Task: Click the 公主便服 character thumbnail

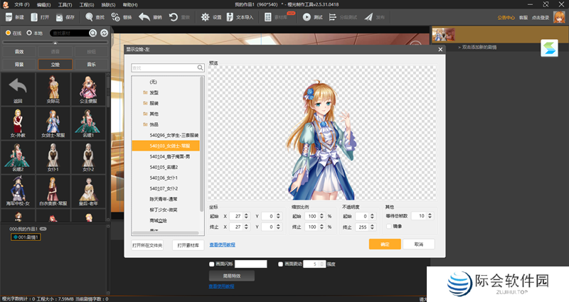Action: click(x=88, y=90)
